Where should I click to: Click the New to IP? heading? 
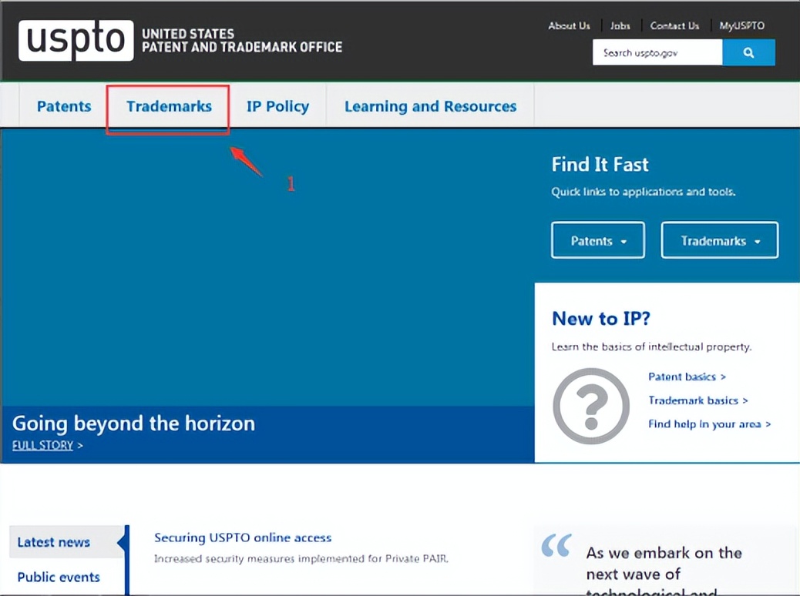pos(601,319)
